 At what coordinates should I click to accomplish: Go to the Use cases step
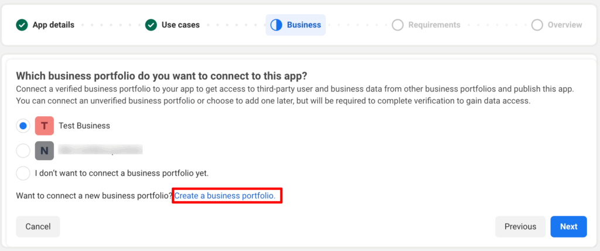180,25
